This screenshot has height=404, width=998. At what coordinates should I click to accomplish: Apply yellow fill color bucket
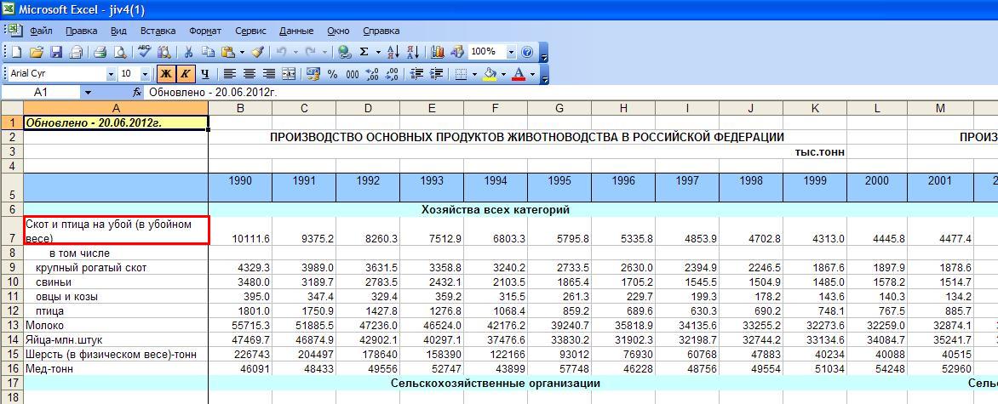[x=490, y=74]
